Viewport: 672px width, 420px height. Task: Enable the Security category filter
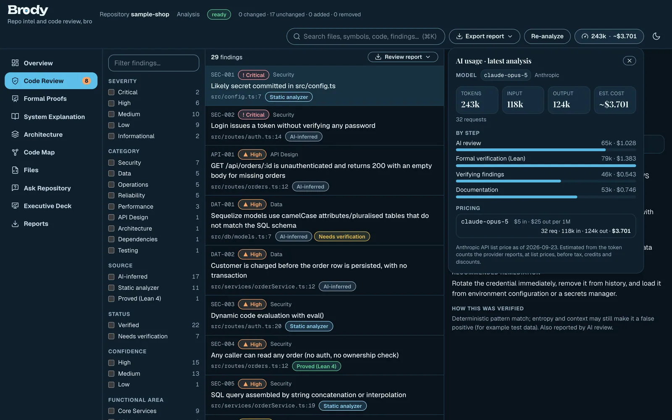[111, 163]
